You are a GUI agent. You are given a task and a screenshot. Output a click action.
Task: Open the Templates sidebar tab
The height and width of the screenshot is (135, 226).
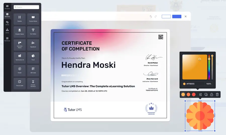click(7, 7)
